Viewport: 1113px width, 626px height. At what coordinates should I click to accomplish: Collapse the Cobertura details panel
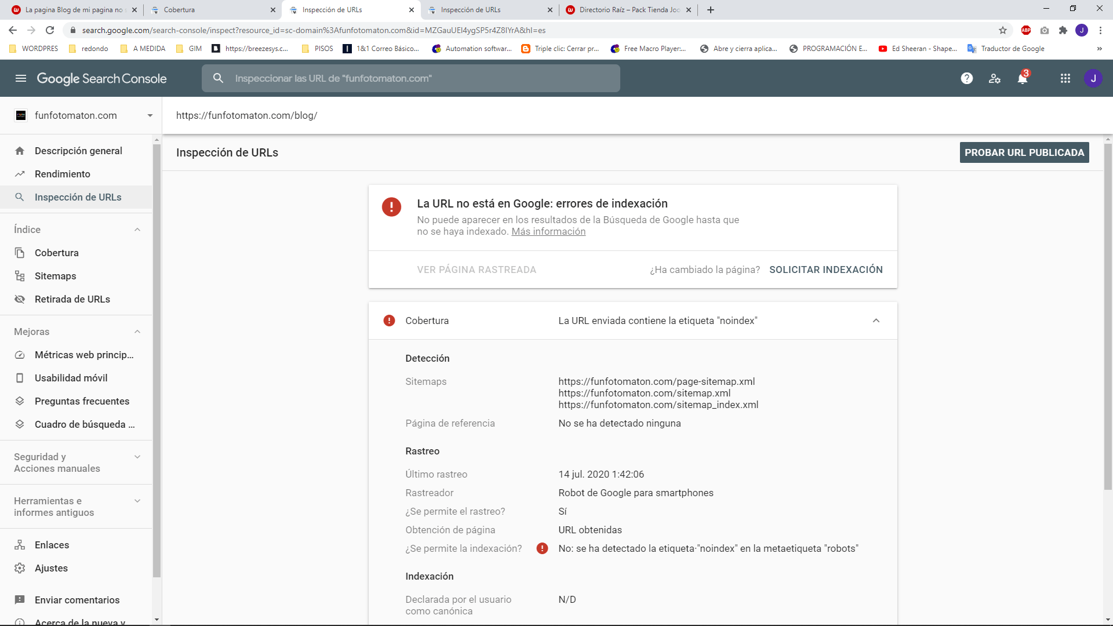point(876,321)
